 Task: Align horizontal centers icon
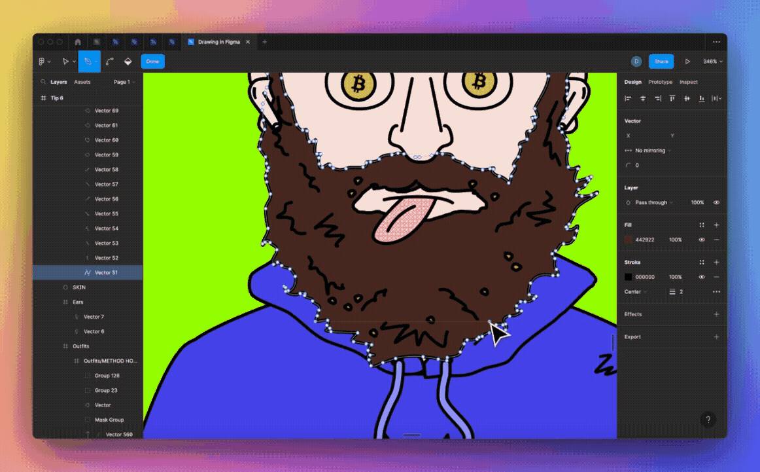(x=643, y=98)
